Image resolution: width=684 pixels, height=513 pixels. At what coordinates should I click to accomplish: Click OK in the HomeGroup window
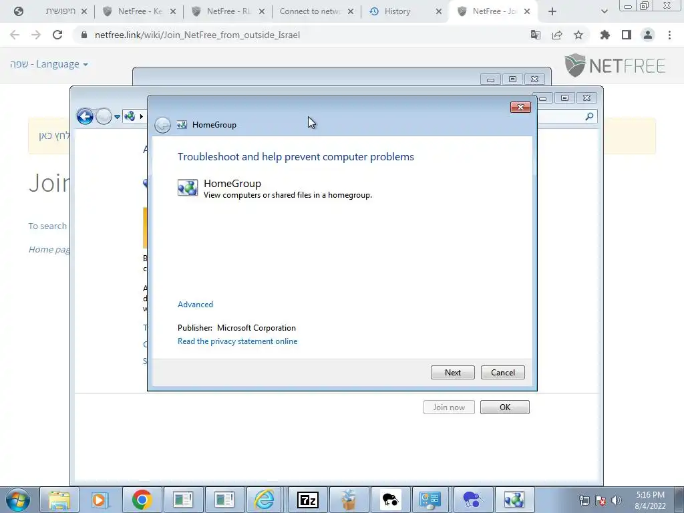tap(505, 407)
